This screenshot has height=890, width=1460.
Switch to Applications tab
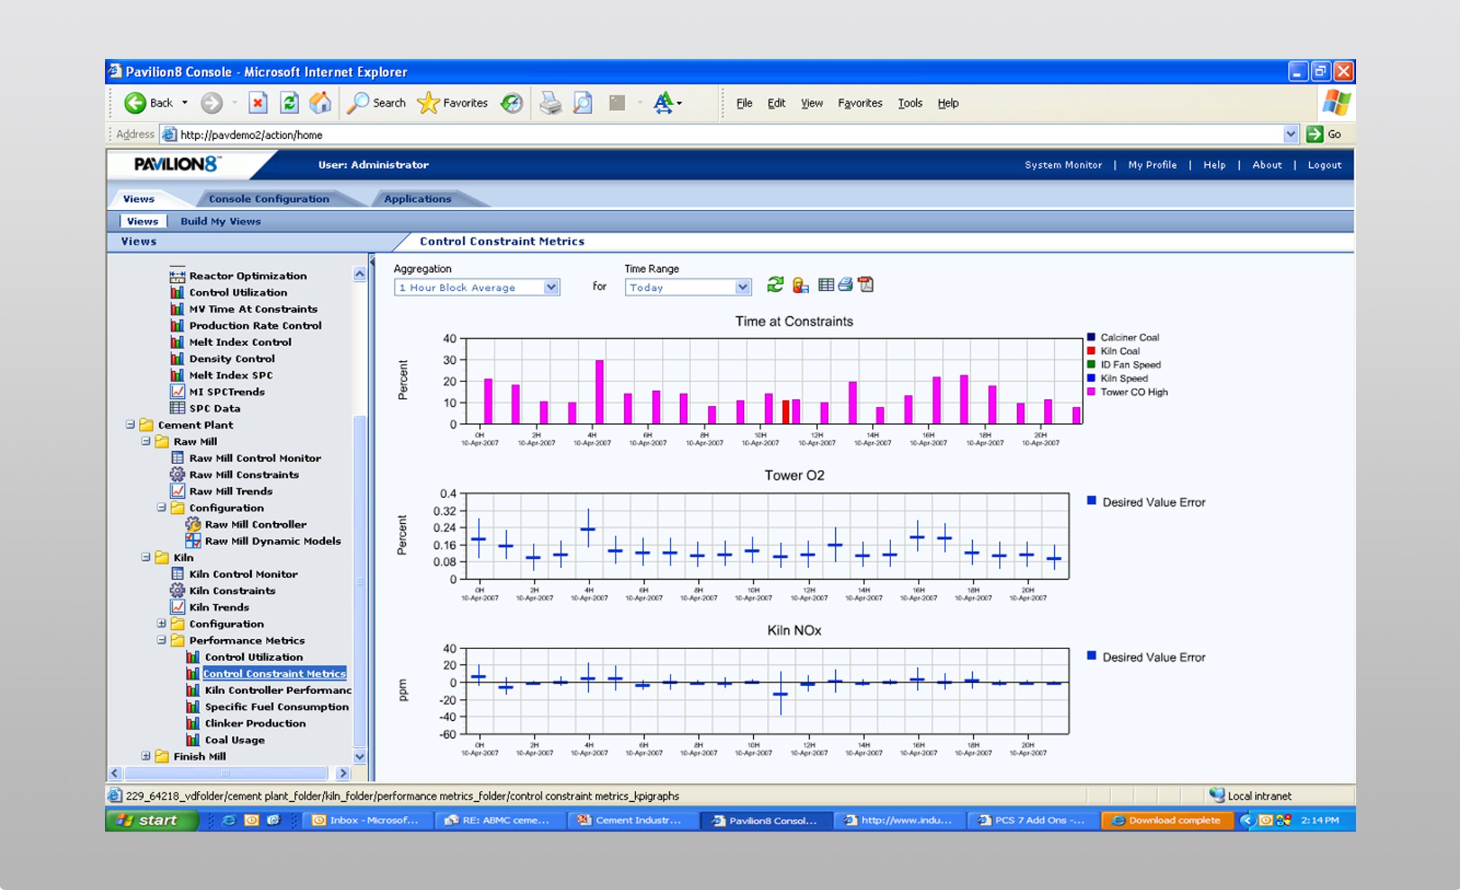[x=417, y=199]
